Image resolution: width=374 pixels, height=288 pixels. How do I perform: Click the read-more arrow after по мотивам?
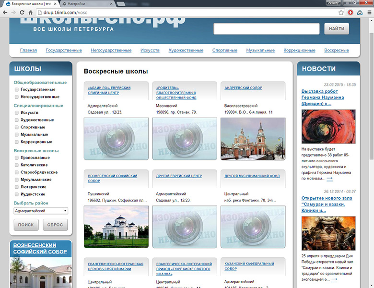(329, 179)
